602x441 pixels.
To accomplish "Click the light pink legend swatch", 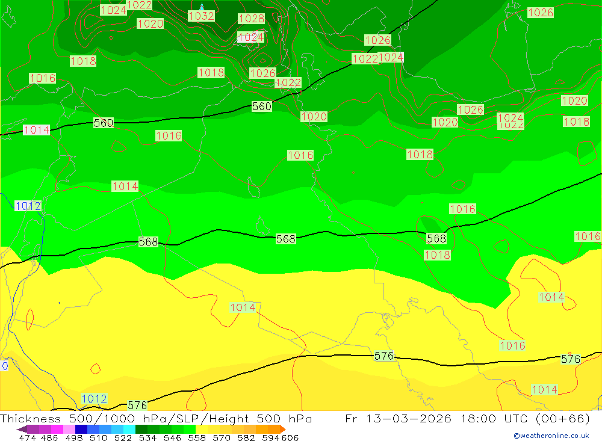I will point(69,429).
